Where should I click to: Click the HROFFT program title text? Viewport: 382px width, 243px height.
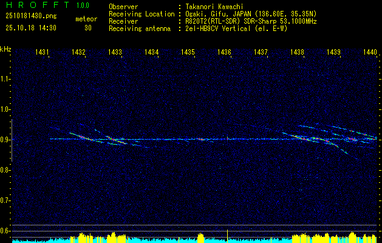click(38, 5)
